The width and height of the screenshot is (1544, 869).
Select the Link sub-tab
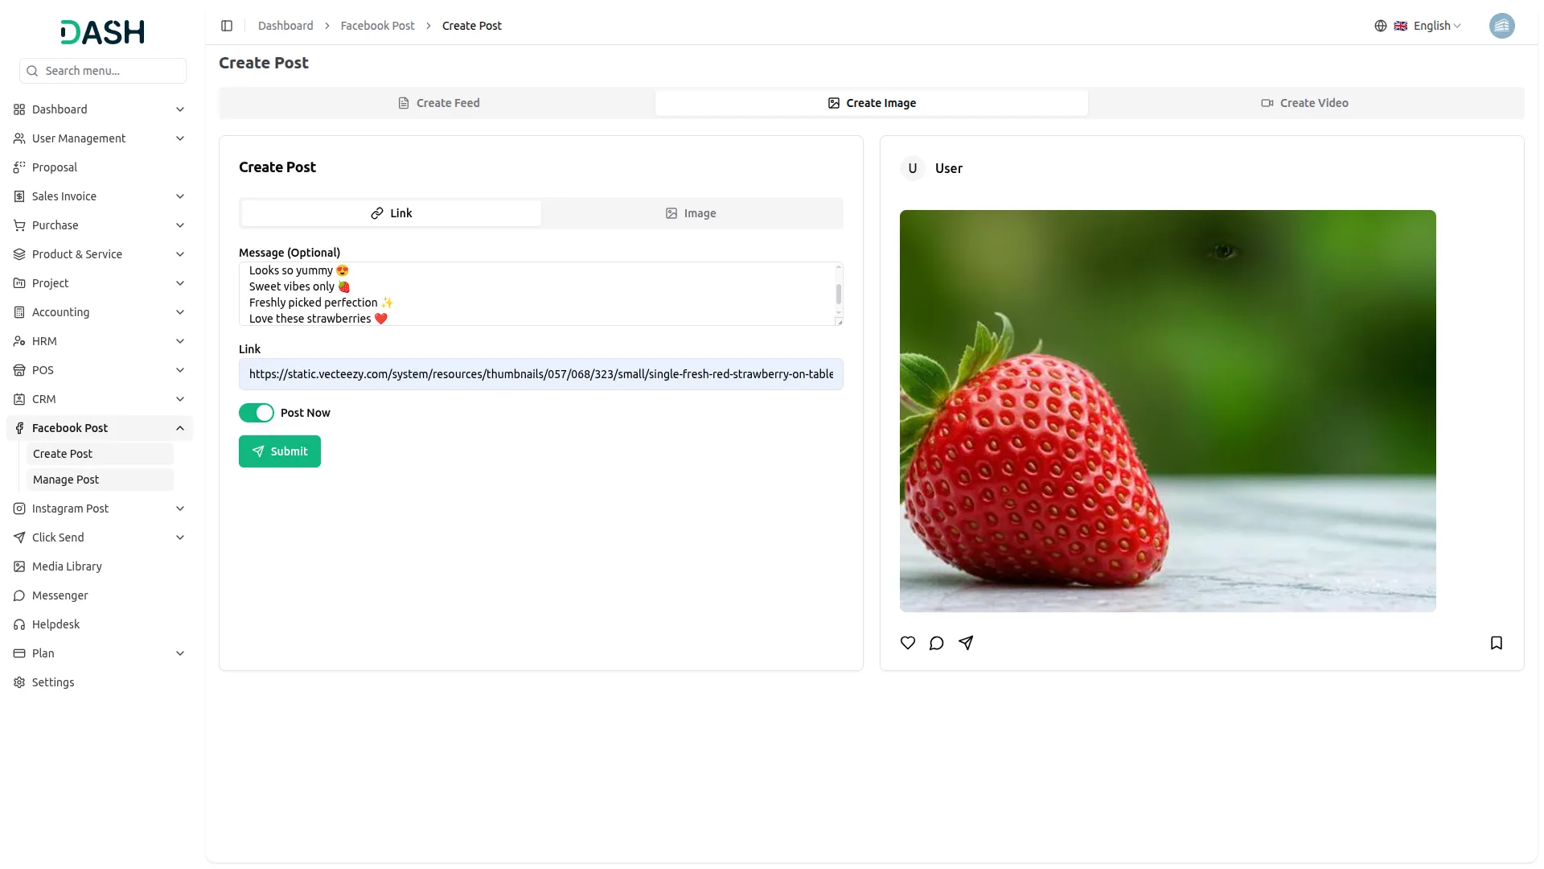tap(392, 213)
